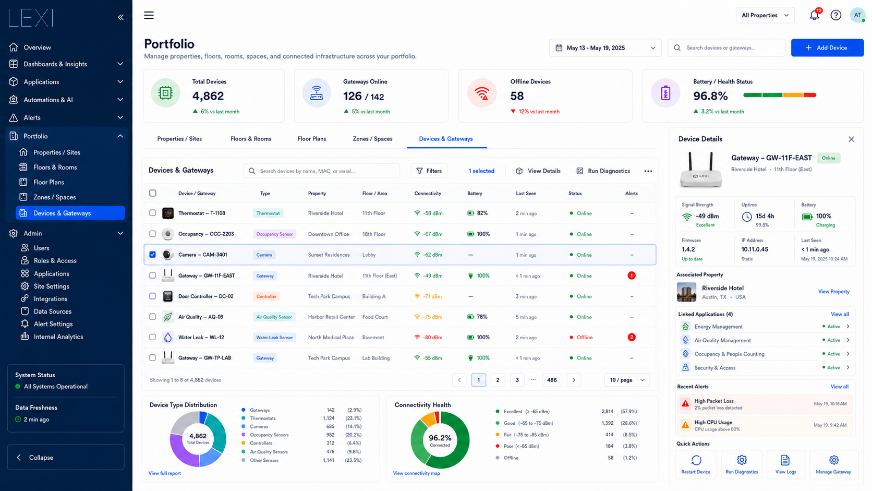The image size is (872, 491).
Task: Check the Water Leak WL-12 checkbox
Action: click(x=152, y=337)
